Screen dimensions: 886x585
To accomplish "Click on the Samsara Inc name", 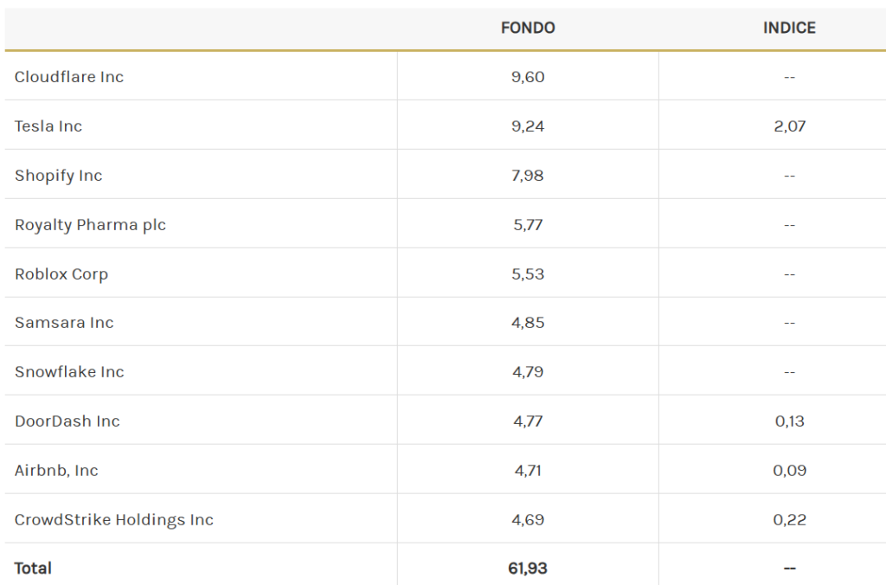I will [64, 323].
